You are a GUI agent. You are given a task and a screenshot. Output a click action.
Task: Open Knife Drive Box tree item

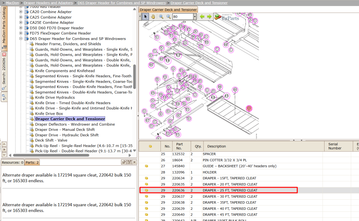point(49,114)
